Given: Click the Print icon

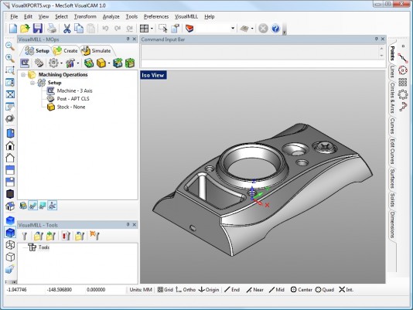Looking at the screenshot, I should point(52,29).
